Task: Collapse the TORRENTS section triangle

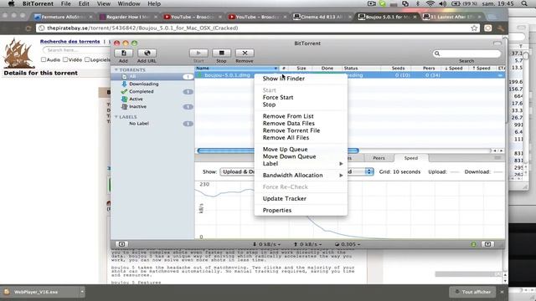Action: point(116,69)
